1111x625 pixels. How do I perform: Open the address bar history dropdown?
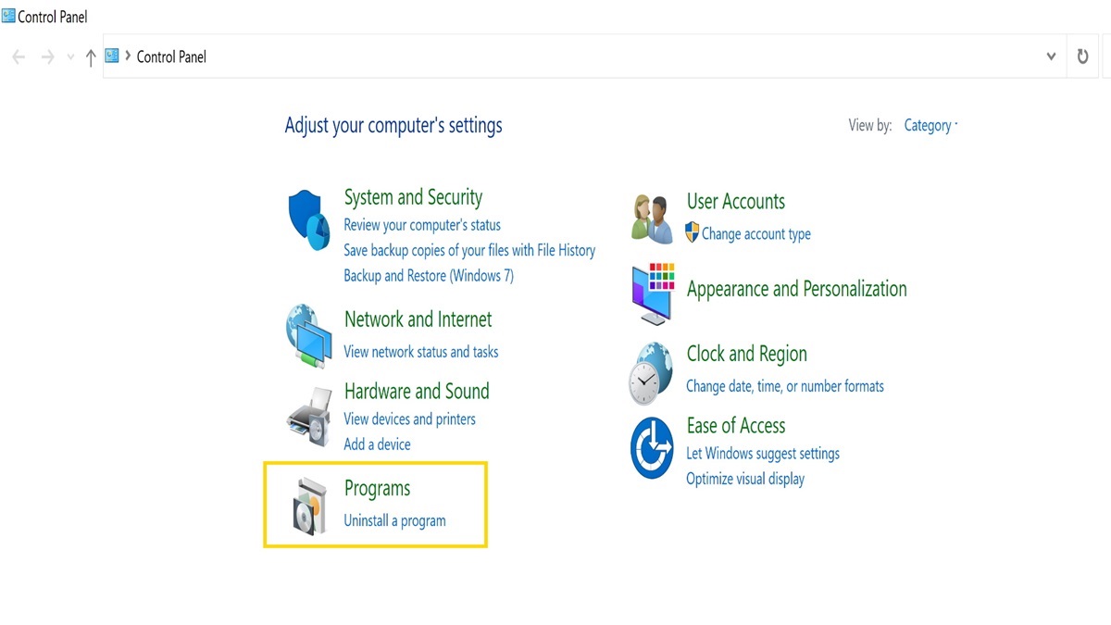tap(1051, 56)
